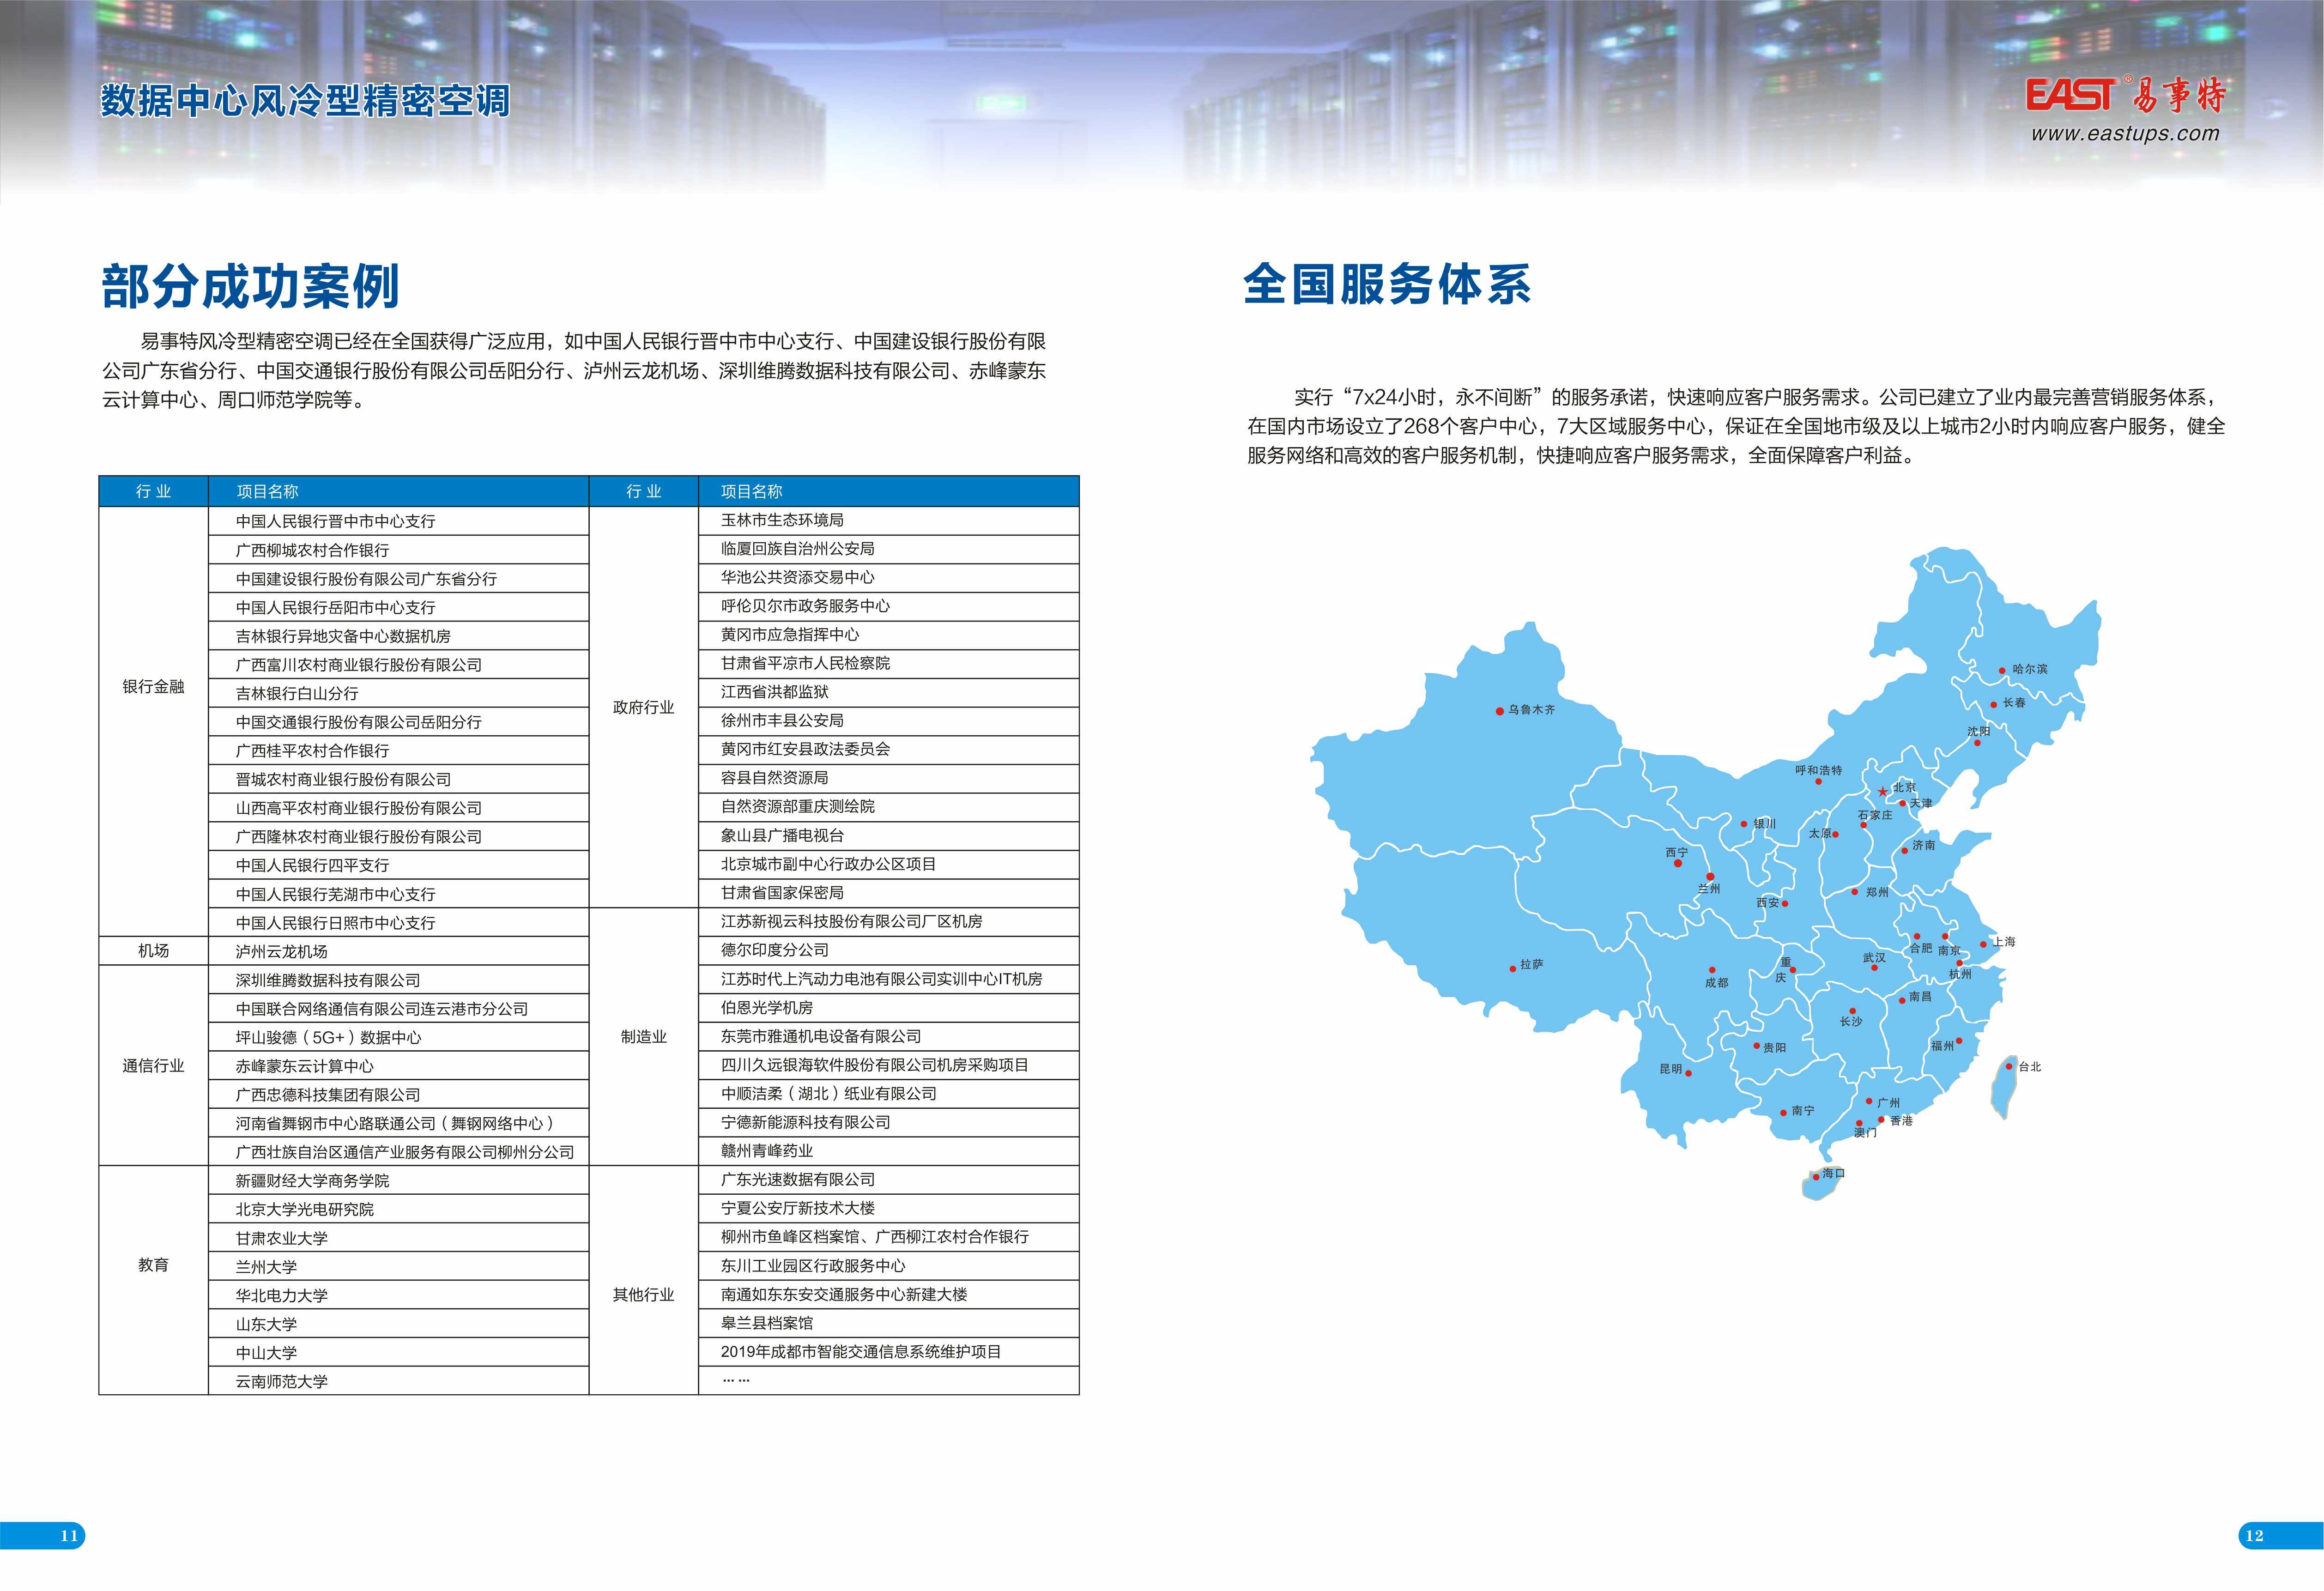
Task: Click the 兰州 map label
Action: [1709, 888]
